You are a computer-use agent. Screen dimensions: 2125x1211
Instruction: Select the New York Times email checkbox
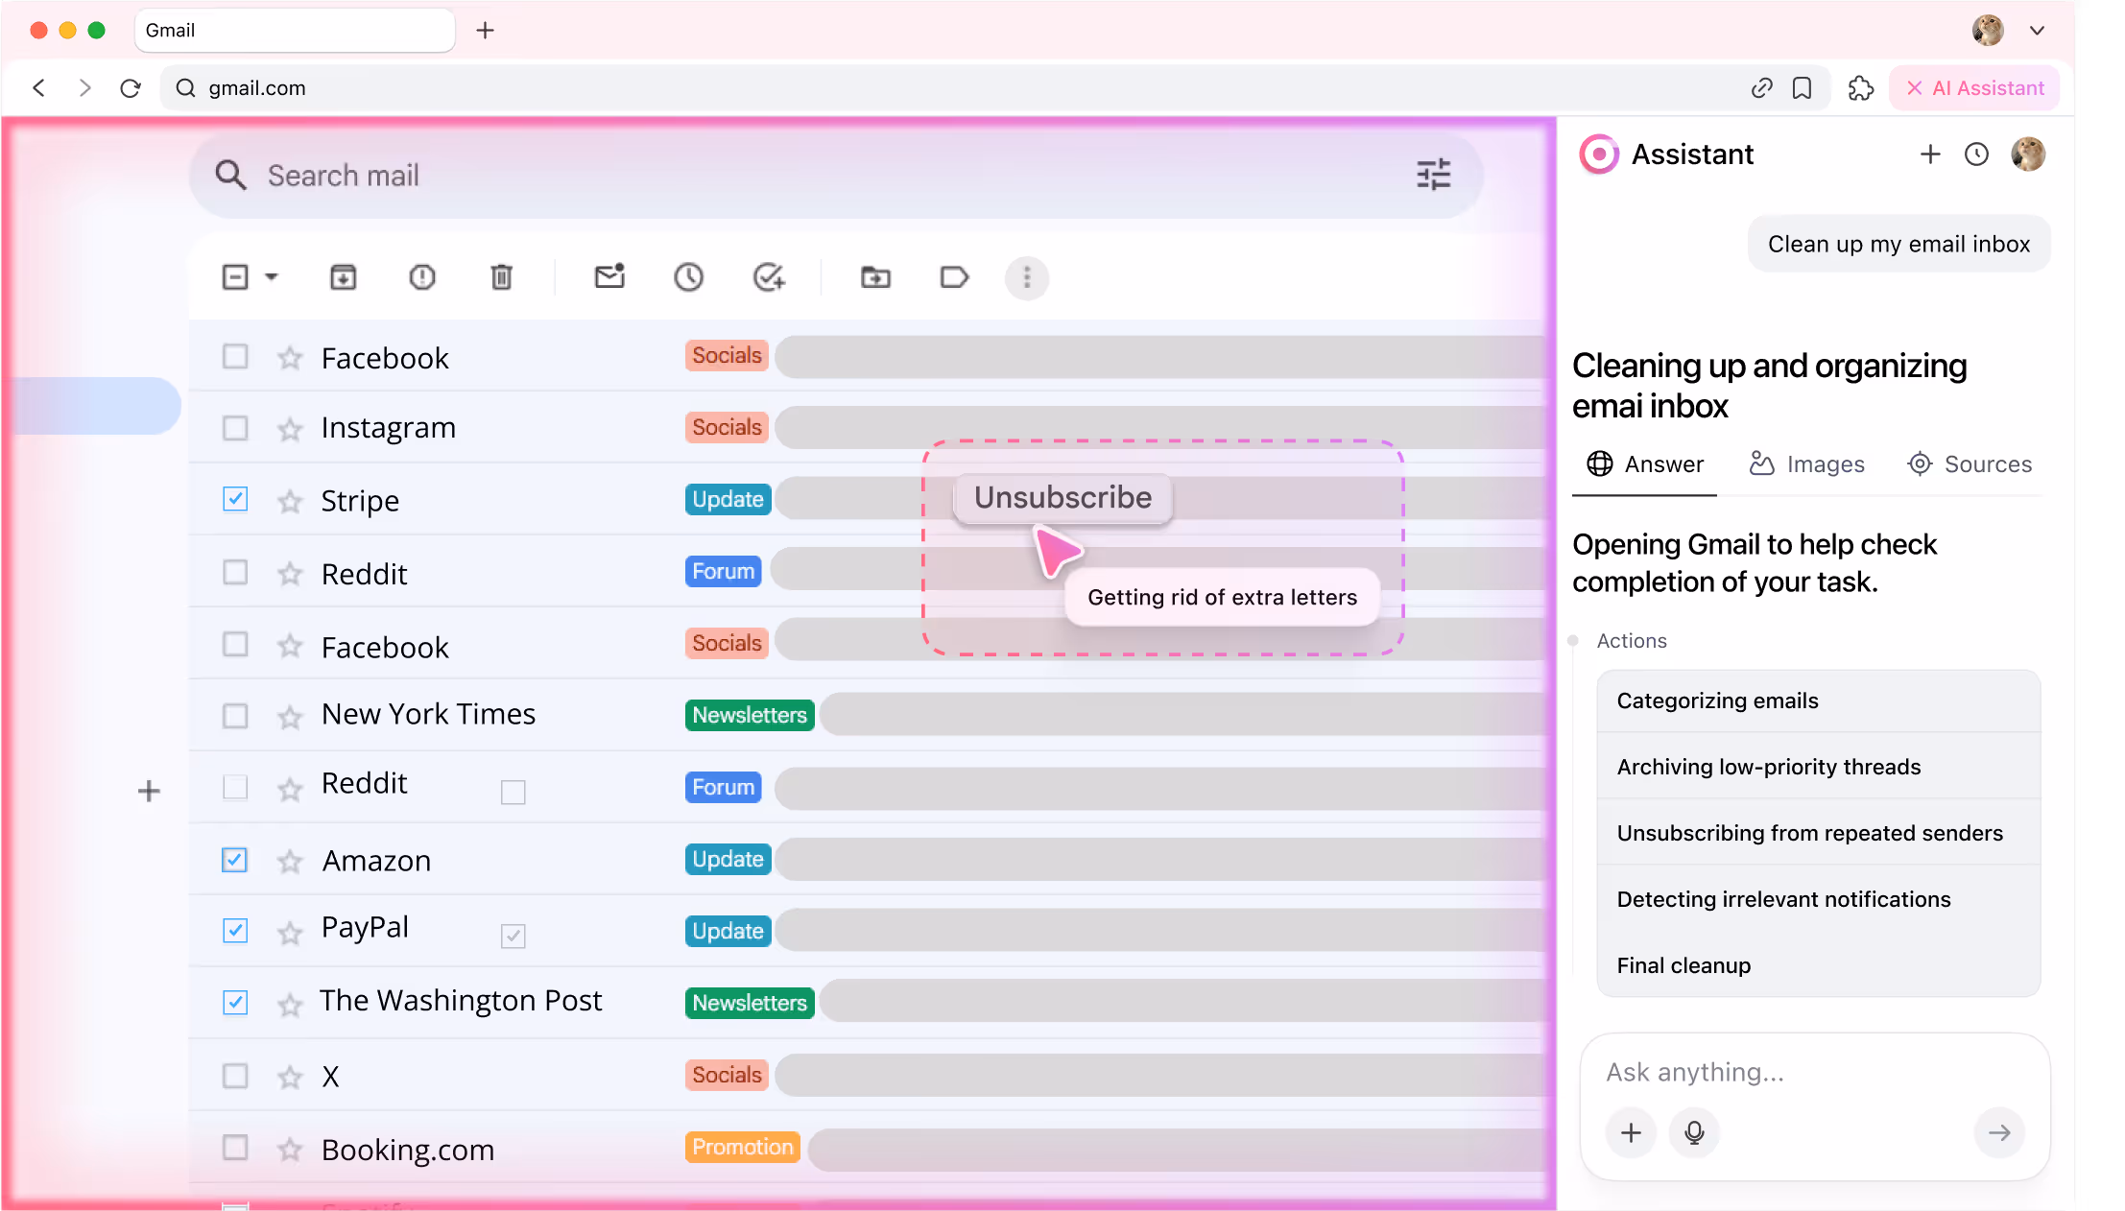tap(235, 716)
